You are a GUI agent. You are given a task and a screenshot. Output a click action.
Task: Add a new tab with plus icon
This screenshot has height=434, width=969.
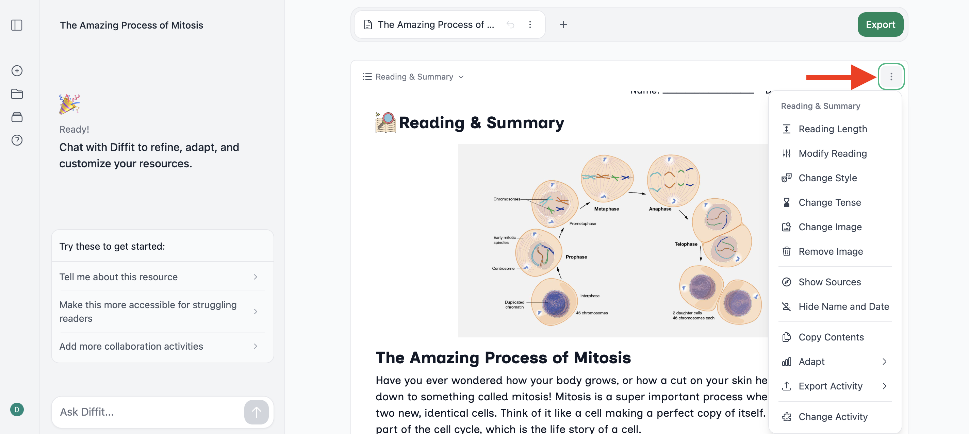click(563, 25)
